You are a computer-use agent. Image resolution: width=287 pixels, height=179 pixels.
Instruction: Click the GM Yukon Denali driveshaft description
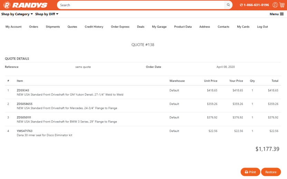coord(70,95)
